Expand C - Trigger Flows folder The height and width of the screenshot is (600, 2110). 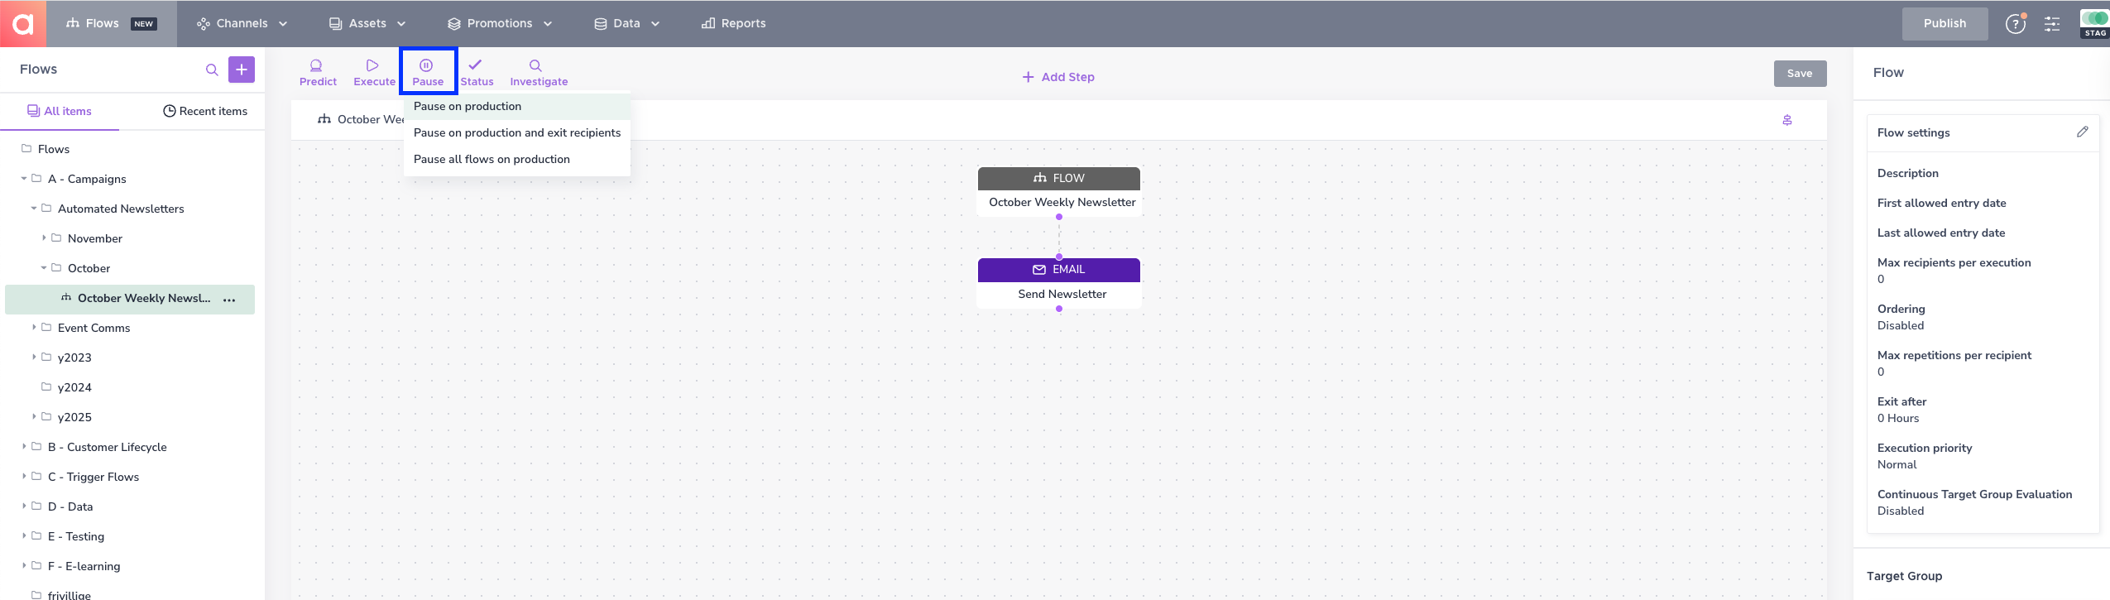click(24, 476)
